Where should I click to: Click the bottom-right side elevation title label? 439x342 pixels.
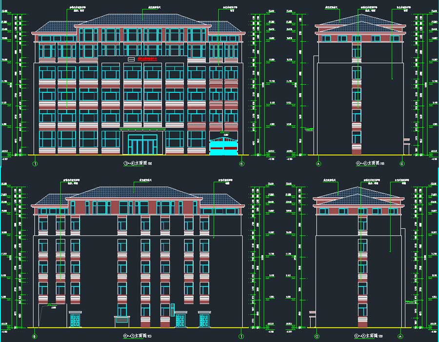(360, 336)
